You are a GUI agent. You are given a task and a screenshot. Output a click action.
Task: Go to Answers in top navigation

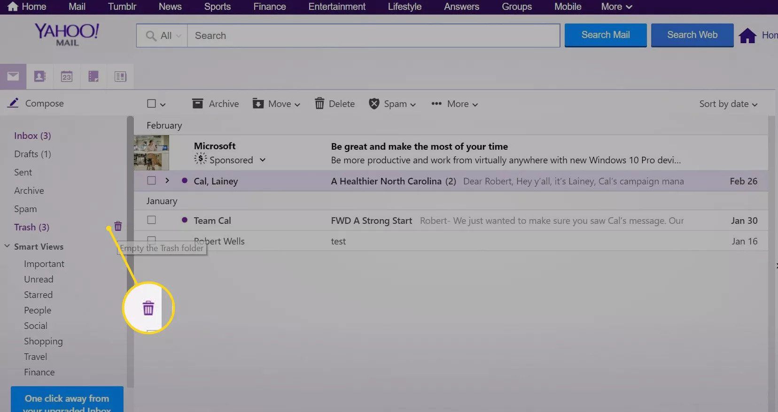[x=462, y=7]
